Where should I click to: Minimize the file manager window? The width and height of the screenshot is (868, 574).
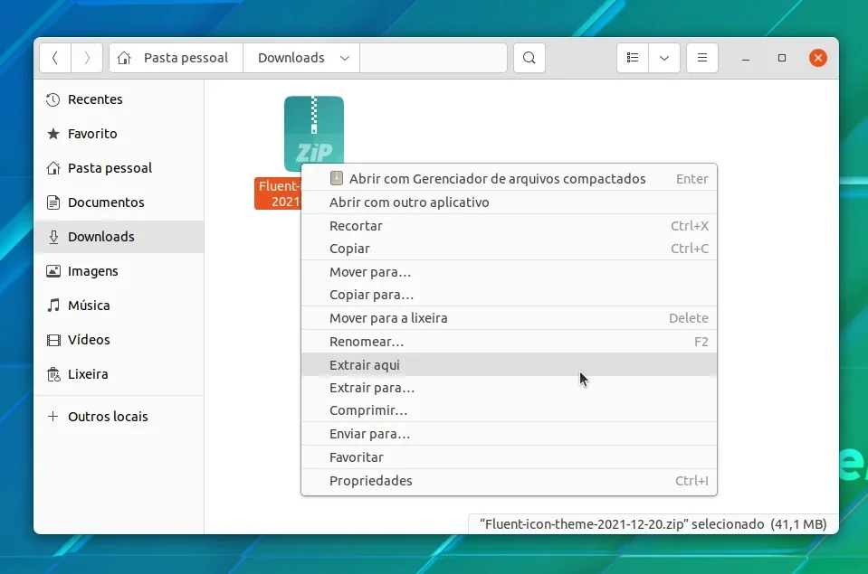(x=746, y=58)
